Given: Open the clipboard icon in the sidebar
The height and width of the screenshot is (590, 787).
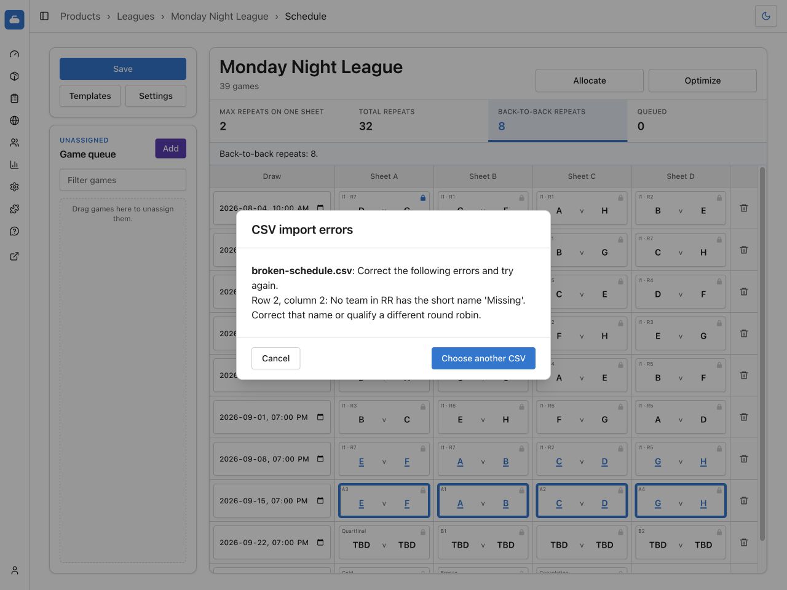Looking at the screenshot, I should [x=15, y=98].
